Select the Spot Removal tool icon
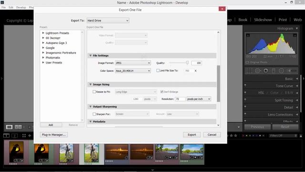 [258, 71]
